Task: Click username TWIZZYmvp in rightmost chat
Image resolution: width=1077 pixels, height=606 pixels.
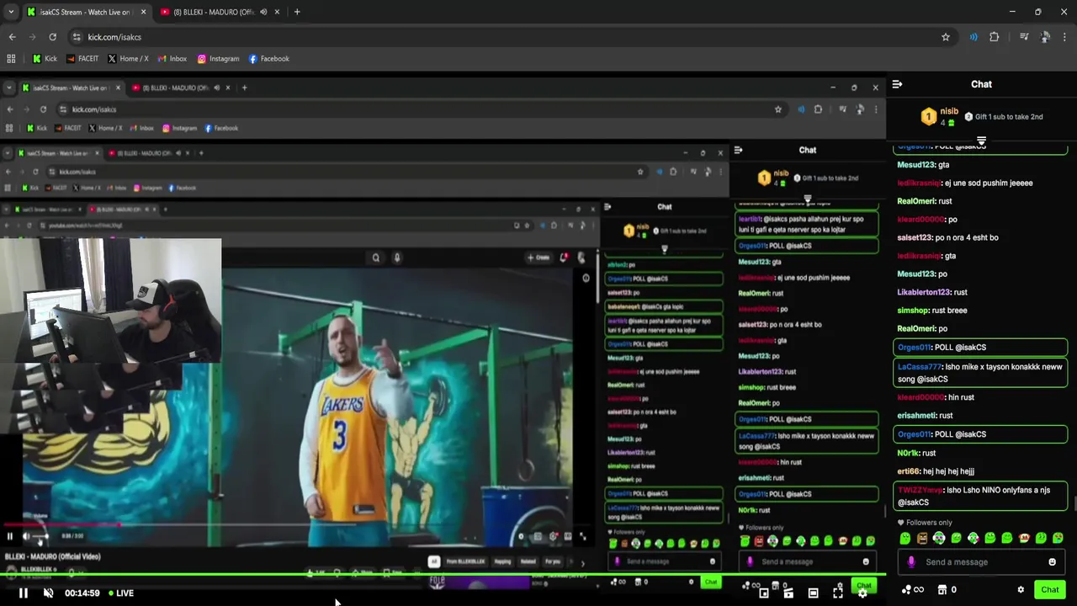Action: pos(920,490)
